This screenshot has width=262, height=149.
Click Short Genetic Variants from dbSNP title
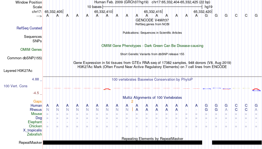pyautogui.click(x=152, y=54)
